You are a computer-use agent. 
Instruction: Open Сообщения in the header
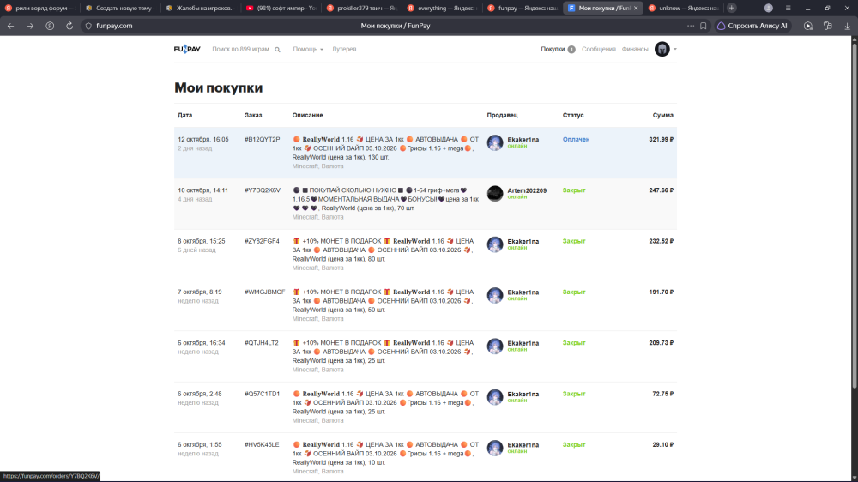(599, 49)
